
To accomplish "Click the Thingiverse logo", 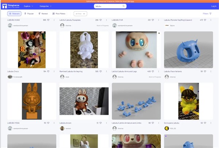I will pyautogui.click(x=12, y=6).
